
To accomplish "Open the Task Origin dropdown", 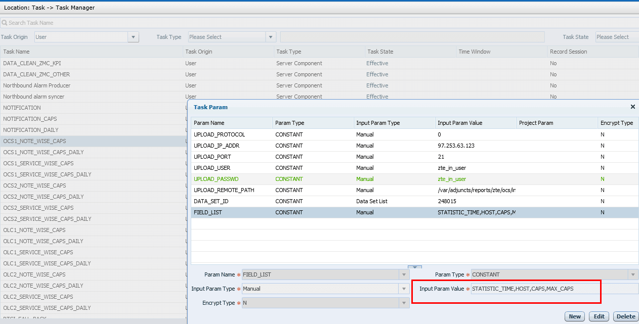I will coord(134,37).
